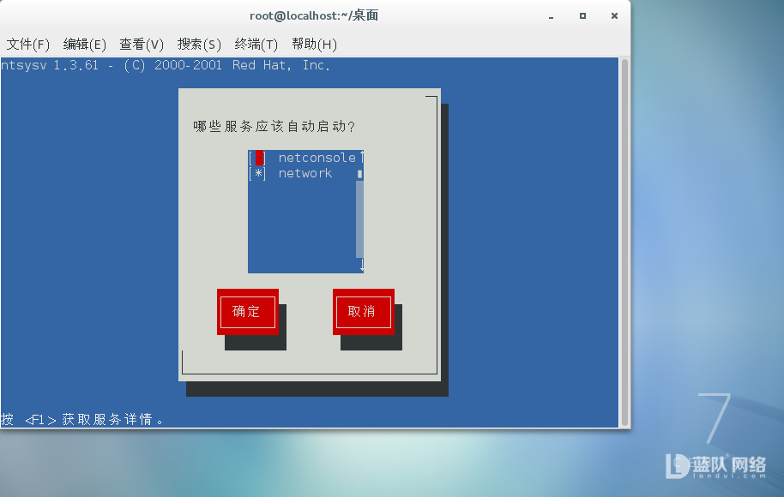Open the 终端(T) menu
Screen dimensions: 784x497
pyautogui.click(x=256, y=45)
